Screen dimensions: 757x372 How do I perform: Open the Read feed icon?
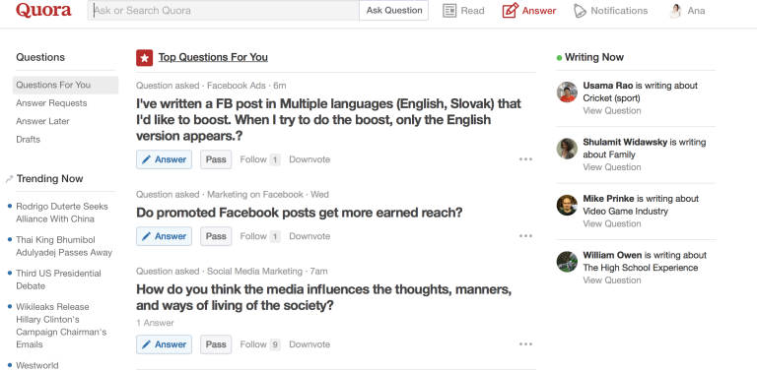click(449, 11)
